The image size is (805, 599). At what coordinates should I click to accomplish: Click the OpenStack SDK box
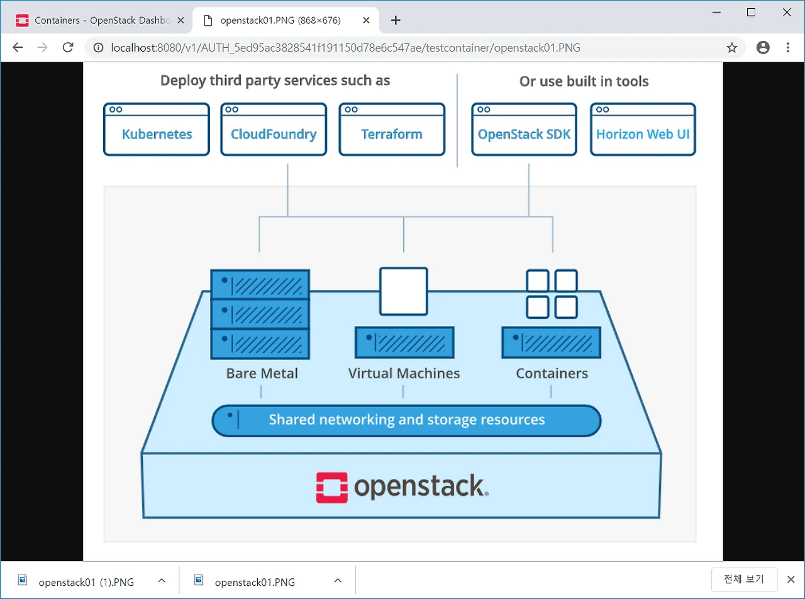[x=525, y=129]
